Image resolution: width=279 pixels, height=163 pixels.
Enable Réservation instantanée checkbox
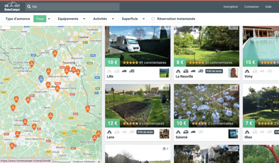[153, 19]
